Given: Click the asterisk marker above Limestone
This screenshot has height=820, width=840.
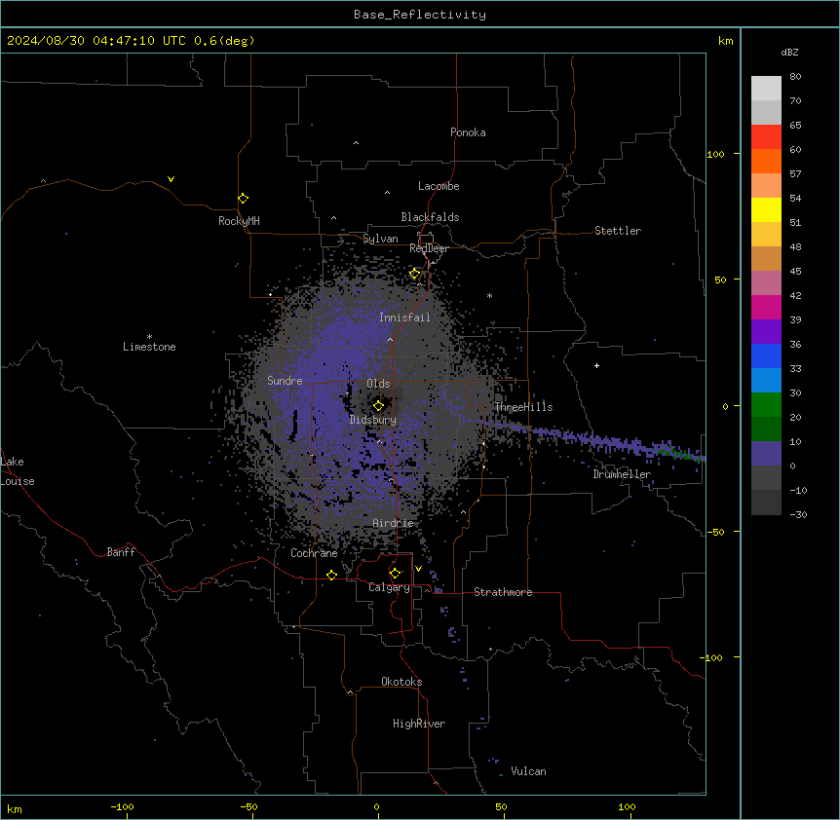Looking at the screenshot, I should 149,337.
